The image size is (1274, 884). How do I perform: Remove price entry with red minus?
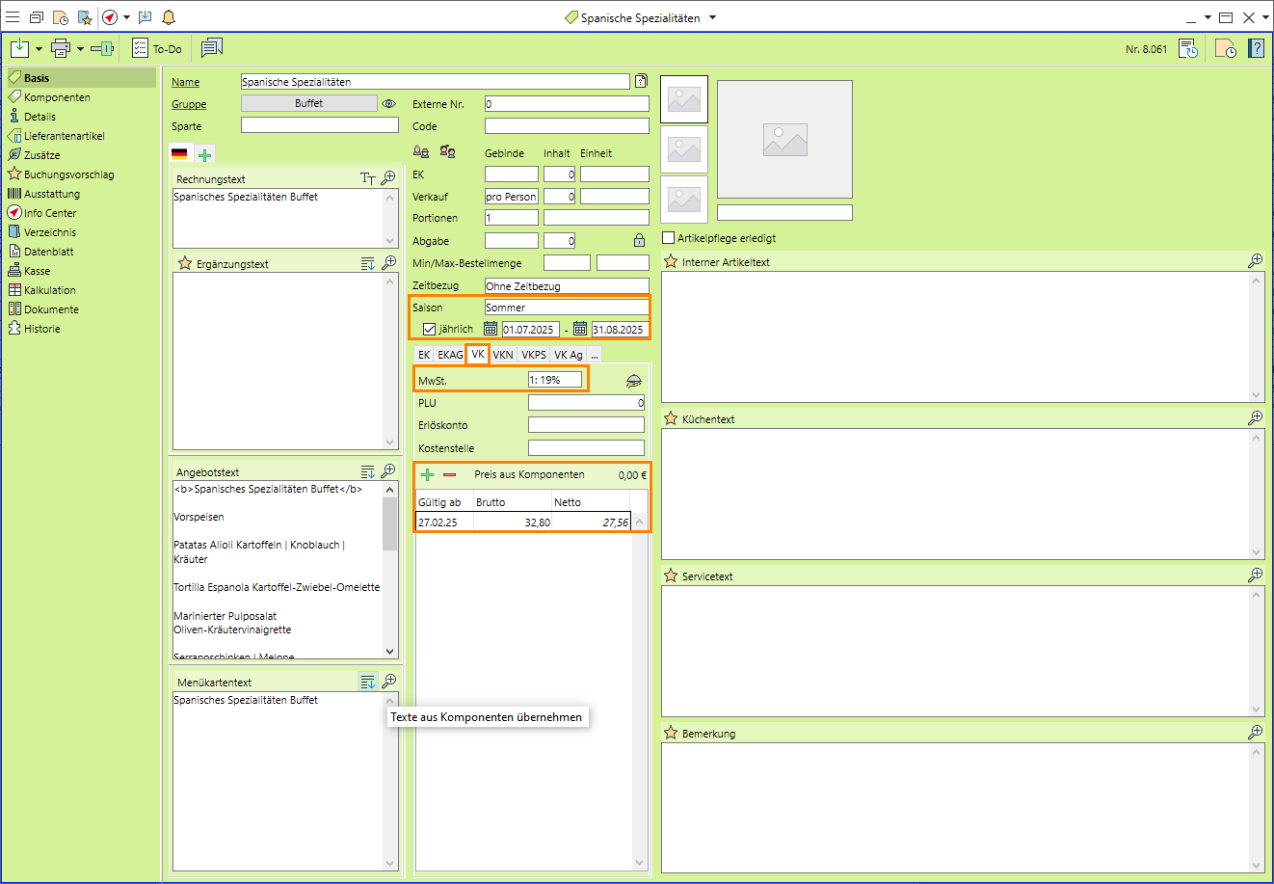tap(449, 474)
